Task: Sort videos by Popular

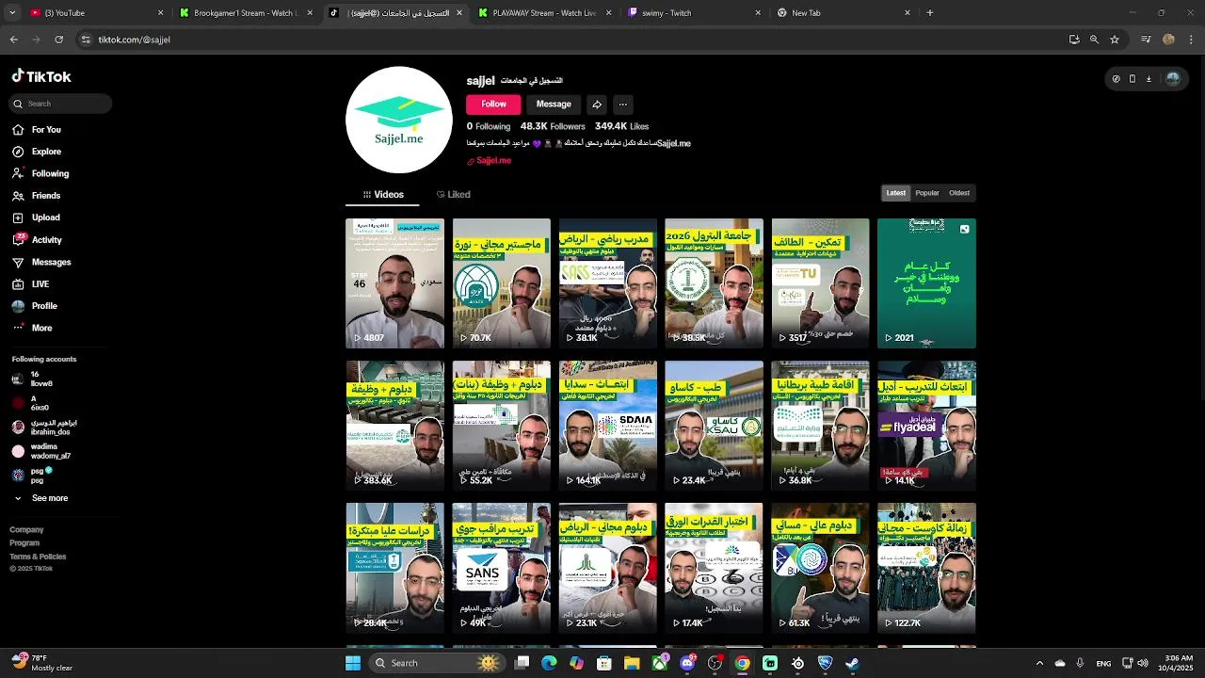Action: 927,193
